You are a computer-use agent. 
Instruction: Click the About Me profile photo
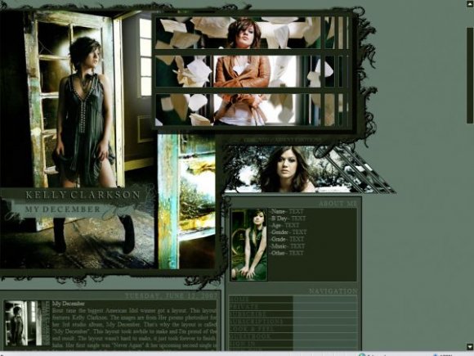tap(249, 245)
